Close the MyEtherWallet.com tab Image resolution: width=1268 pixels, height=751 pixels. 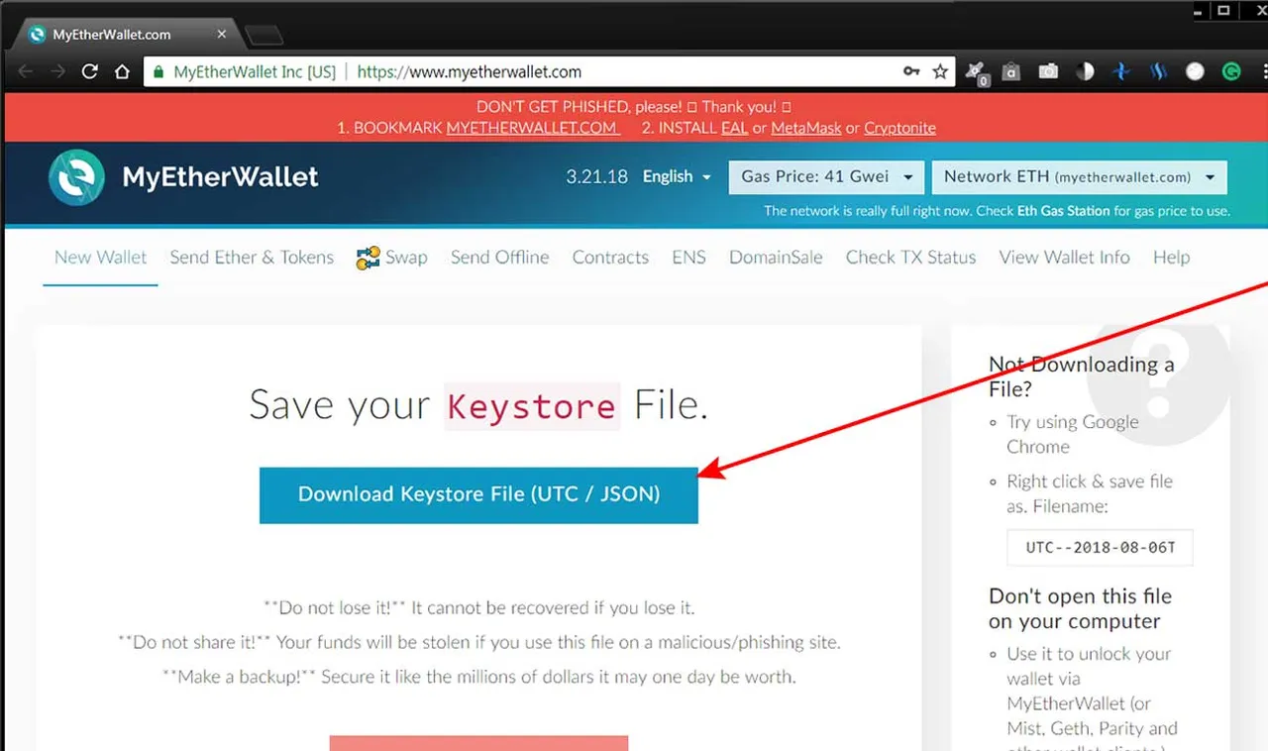[221, 34]
